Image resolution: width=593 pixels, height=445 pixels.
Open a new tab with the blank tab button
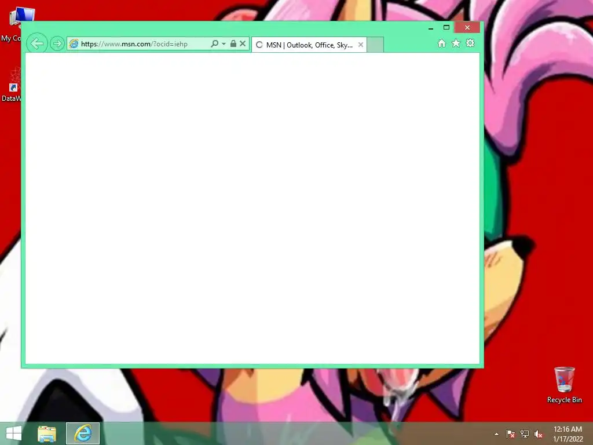pos(375,45)
